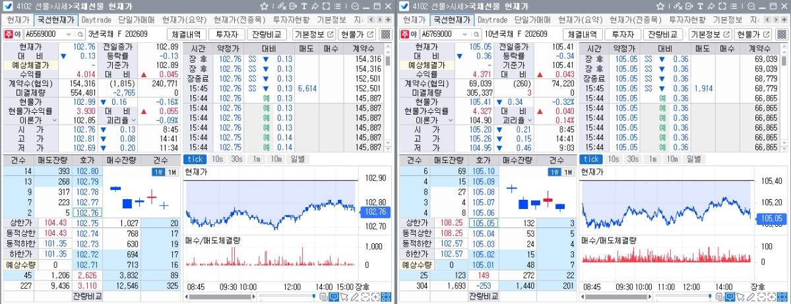Expand 이론가 dropdown in 10년국채 window
The image size is (791, 304).
coord(450,121)
